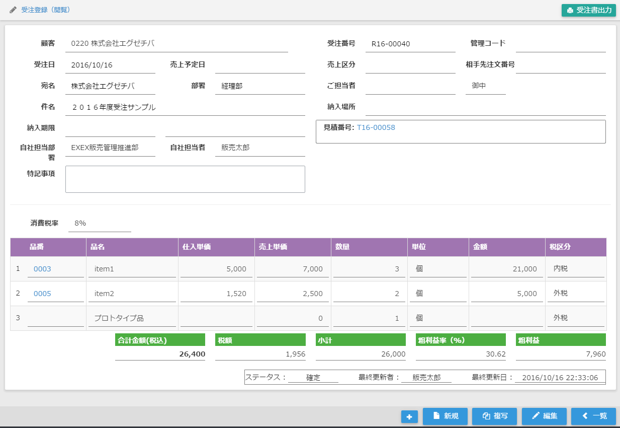Click the 受注日 field 2016/10/16
Screen dimensions: 620x428
110,65
